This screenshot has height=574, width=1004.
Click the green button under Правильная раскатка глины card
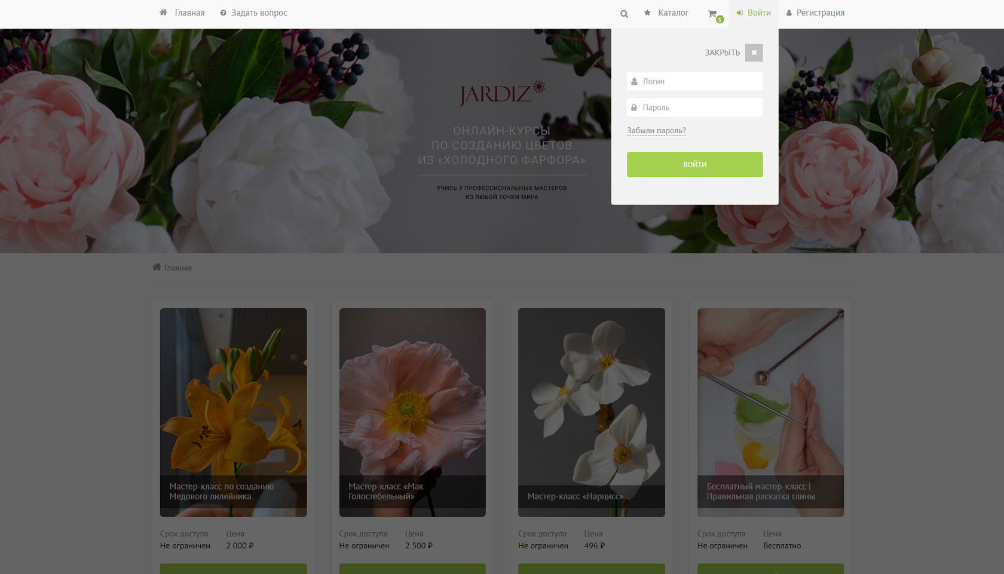point(770,569)
